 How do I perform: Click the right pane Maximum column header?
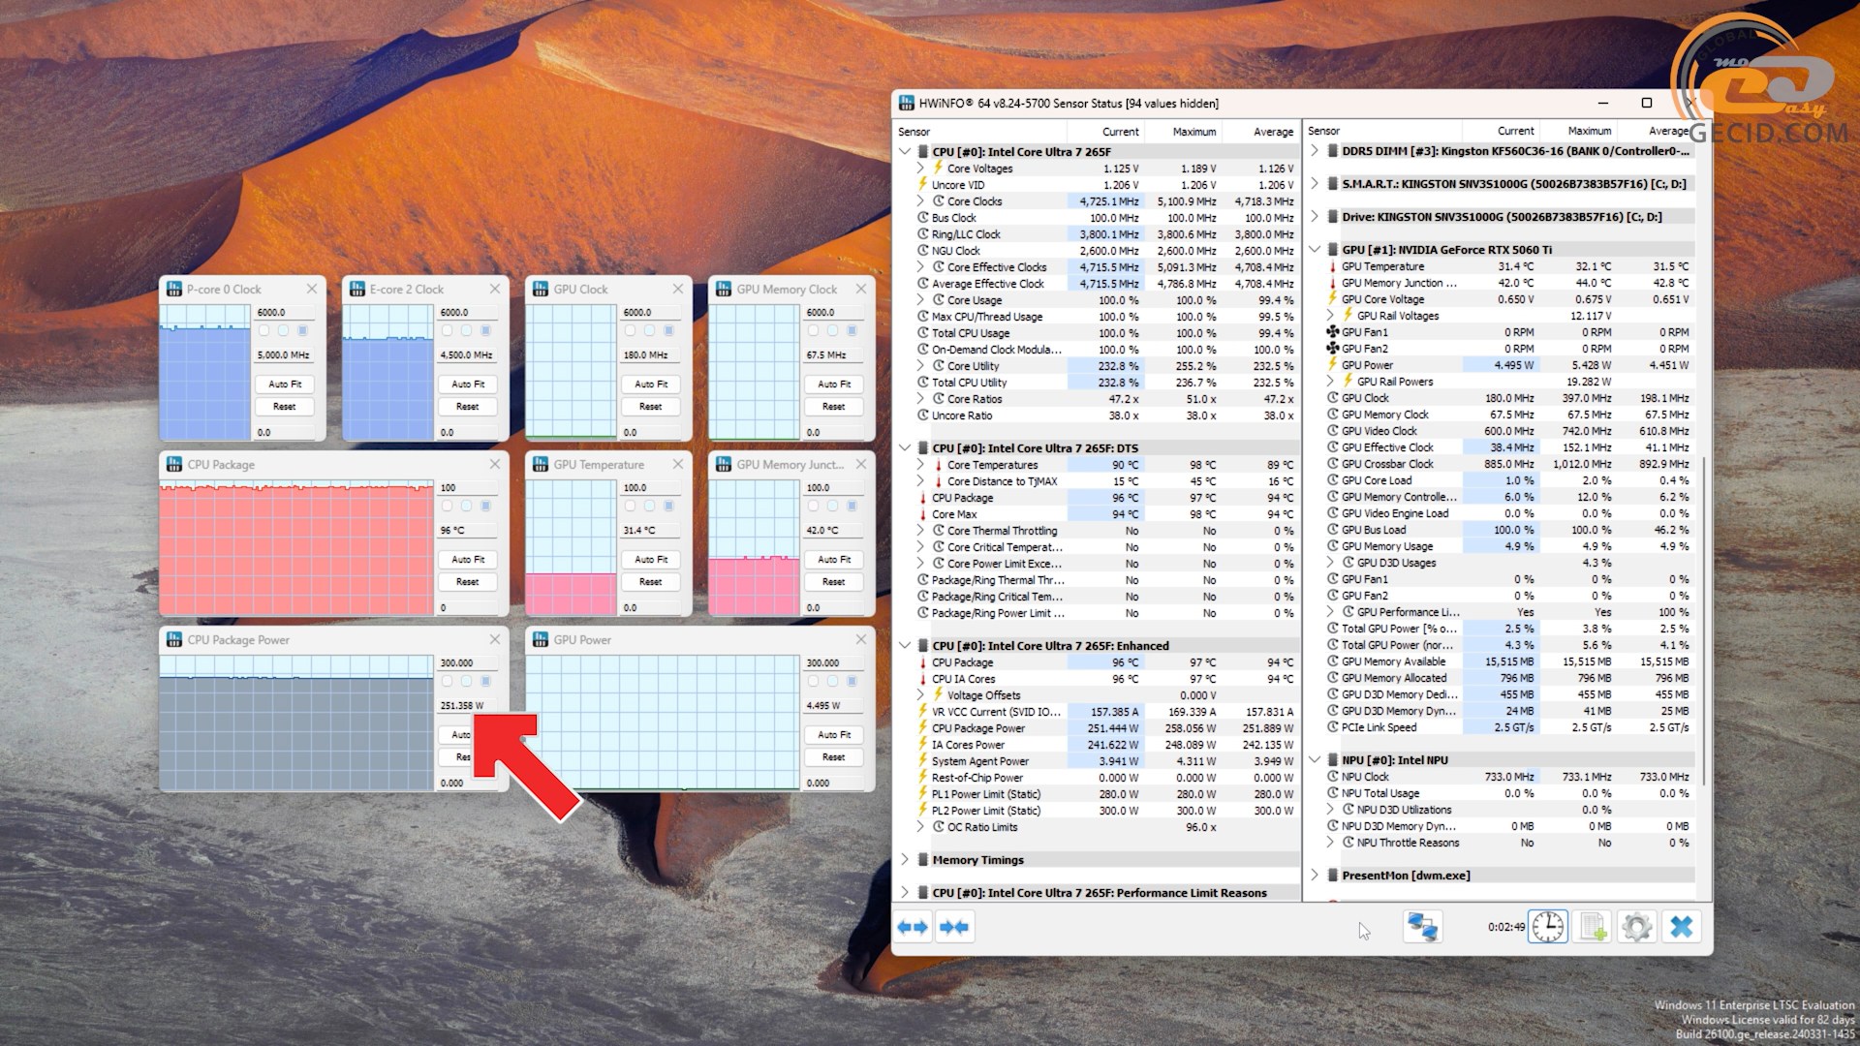1578,131
